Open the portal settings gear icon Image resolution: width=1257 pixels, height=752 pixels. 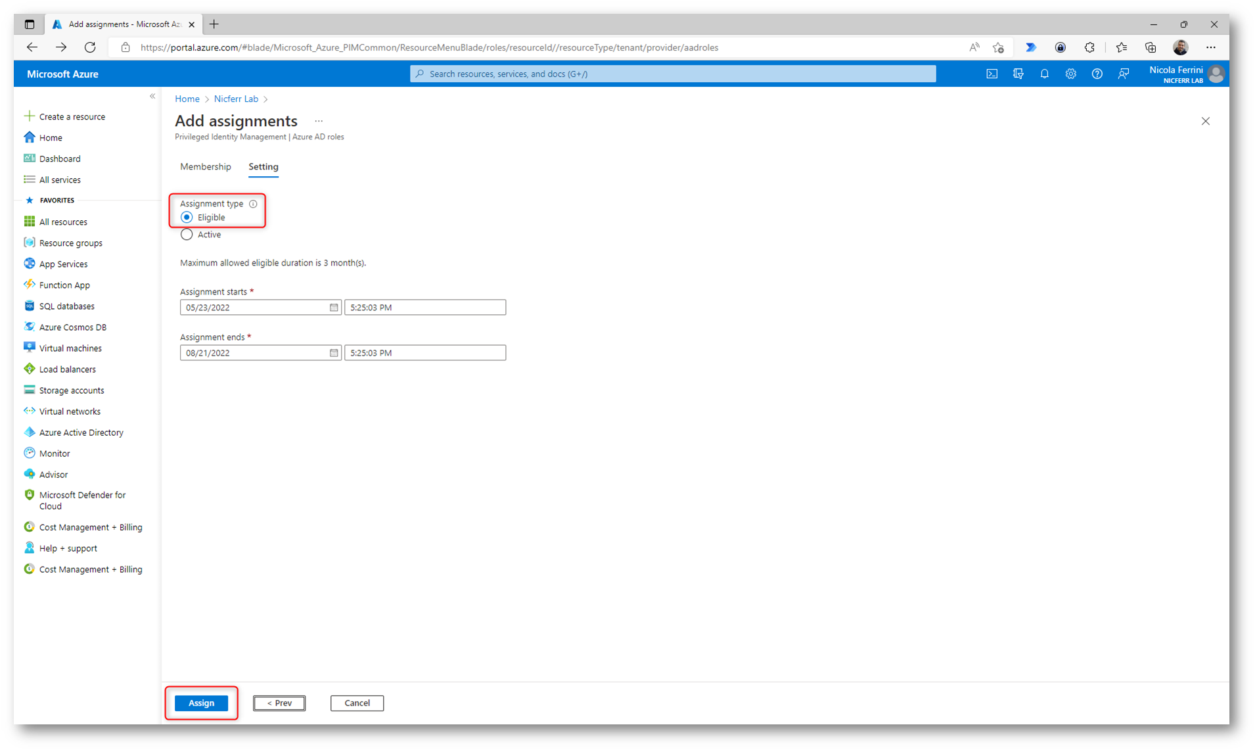point(1070,74)
